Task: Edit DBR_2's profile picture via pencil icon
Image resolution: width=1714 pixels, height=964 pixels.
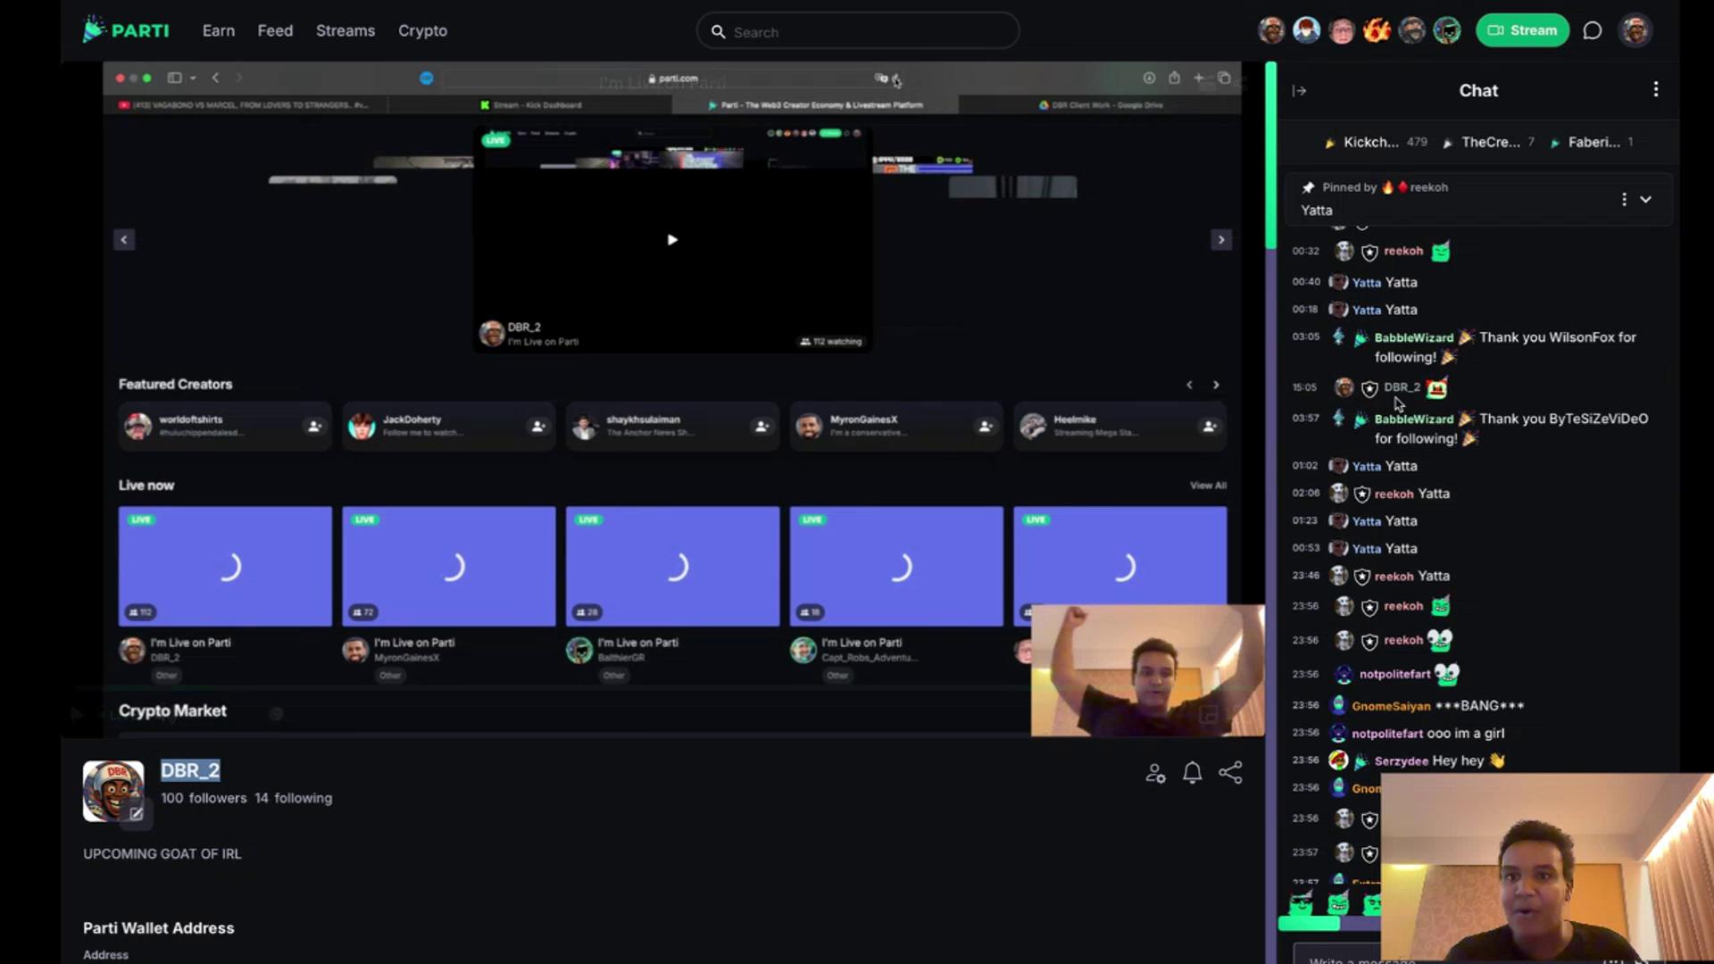Action: pyautogui.click(x=136, y=814)
